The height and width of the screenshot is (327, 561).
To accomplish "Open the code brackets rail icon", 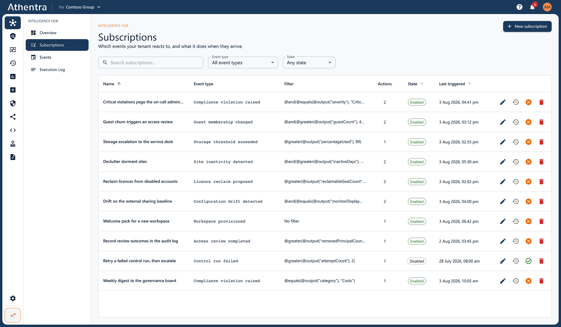I will pos(13,130).
